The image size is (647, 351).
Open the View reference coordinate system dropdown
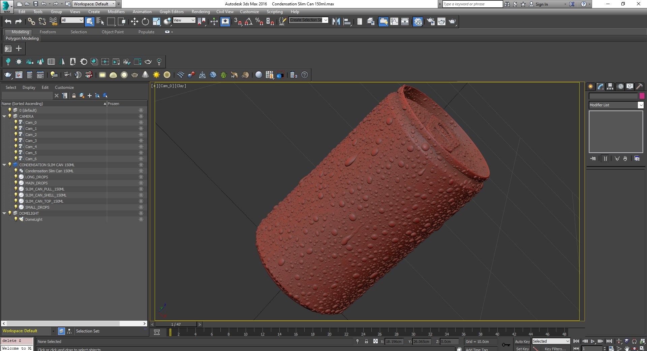point(184,20)
